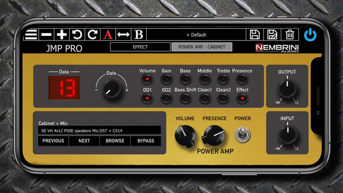Switch to the POWER AMP - CABINET tab
The width and height of the screenshot is (343, 193).
click(202, 47)
